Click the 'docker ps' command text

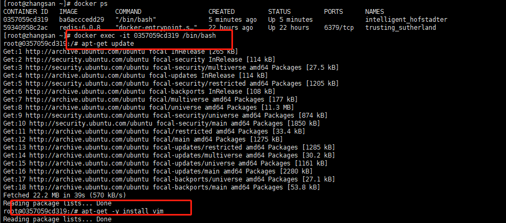(91, 4)
